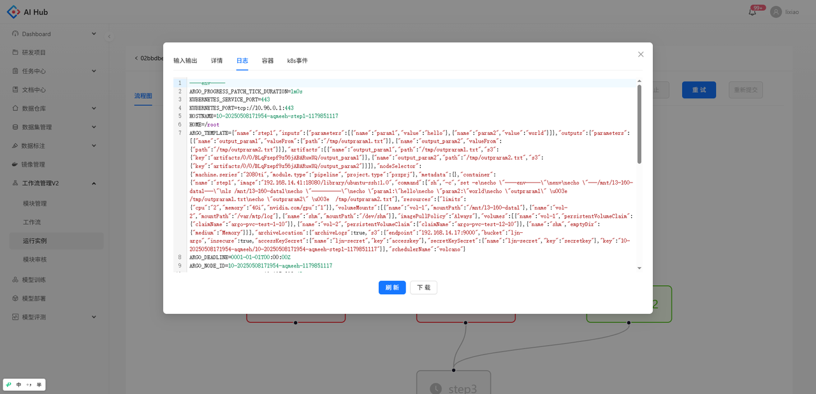The height and width of the screenshot is (394, 816).
Task: Click the input method indicator icon
Action: tap(9, 384)
